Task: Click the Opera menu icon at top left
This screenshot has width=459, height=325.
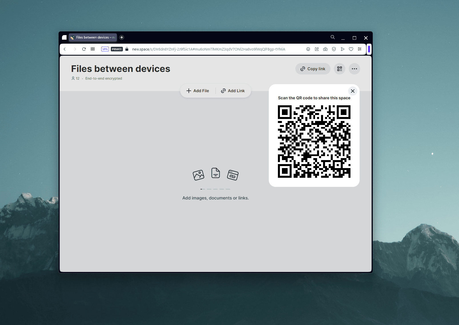Action: pos(64,37)
